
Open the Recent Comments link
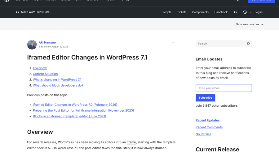[209, 127]
